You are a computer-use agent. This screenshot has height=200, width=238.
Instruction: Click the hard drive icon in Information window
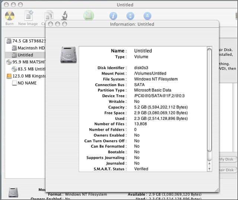coord(68,55)
